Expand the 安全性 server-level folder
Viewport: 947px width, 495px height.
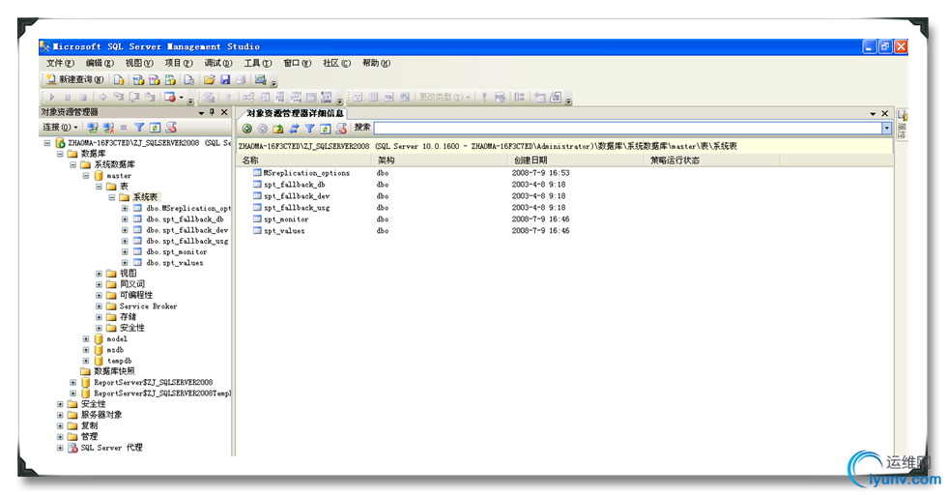click(60, 404)
